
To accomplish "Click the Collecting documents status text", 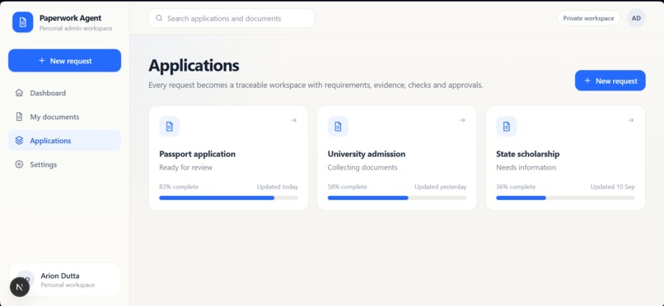I will (362, 167).
